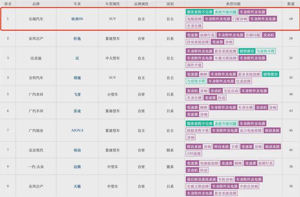The height and width of the screenshot is (197, 300).
Task: Select the 中控台异响 tag in 天籁 row
Action: pyautogui.click(x=249, y=186)
